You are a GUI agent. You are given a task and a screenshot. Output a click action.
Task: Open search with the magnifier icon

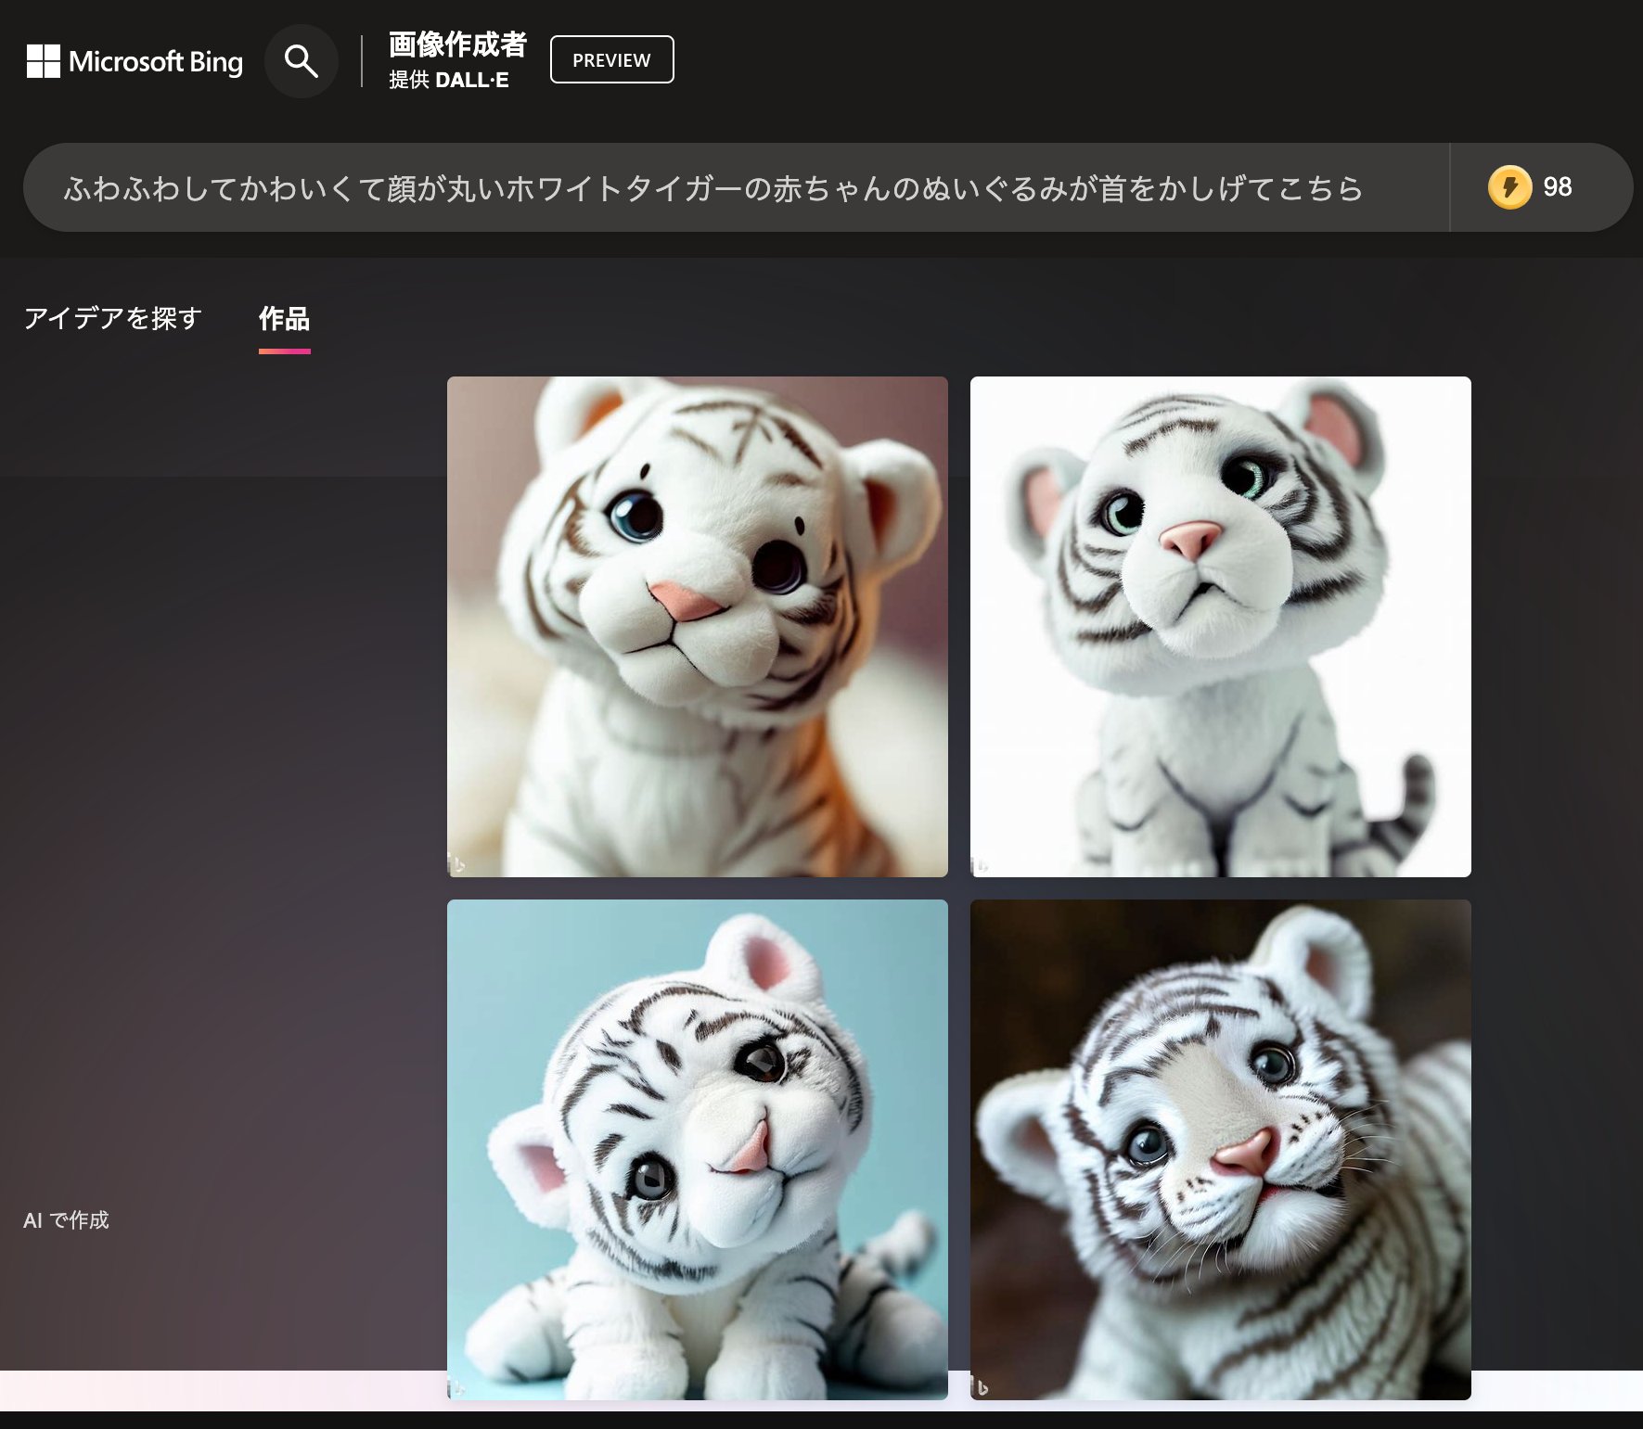[x=302, y=61]
